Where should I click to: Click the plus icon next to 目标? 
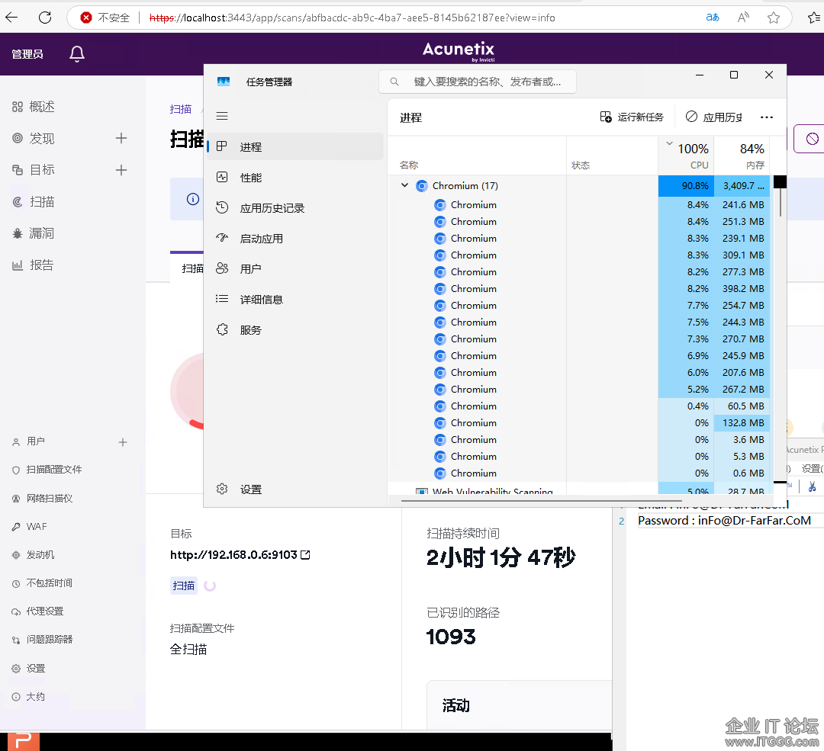(121, 169)
